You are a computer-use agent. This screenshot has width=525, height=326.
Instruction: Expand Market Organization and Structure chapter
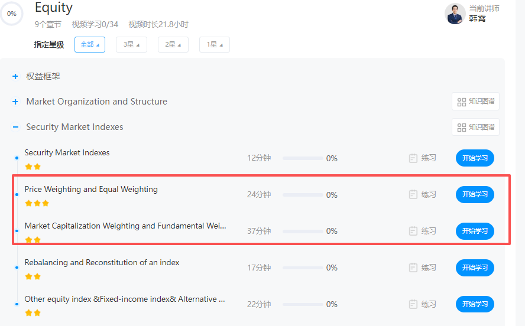(x=15, y=102)
